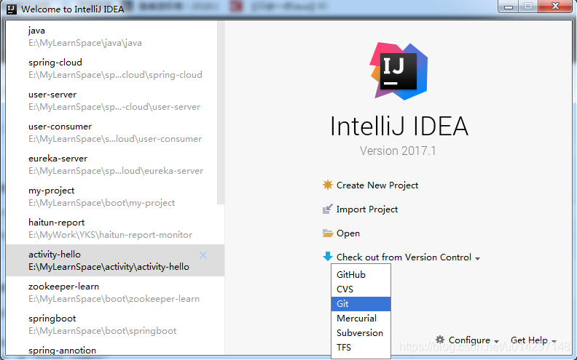Click path E:\MyLearnSpace\java\java
This screenshot has height=360, width=577.
coord(85,43)
